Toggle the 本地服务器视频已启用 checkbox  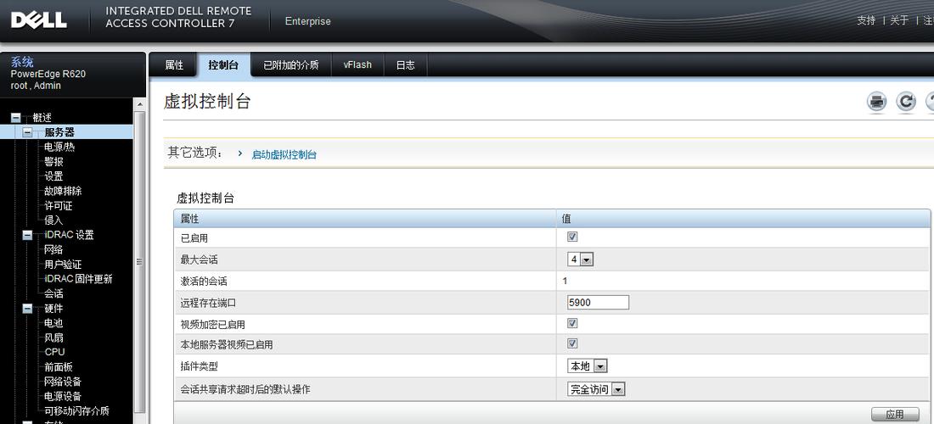(572, 343)
